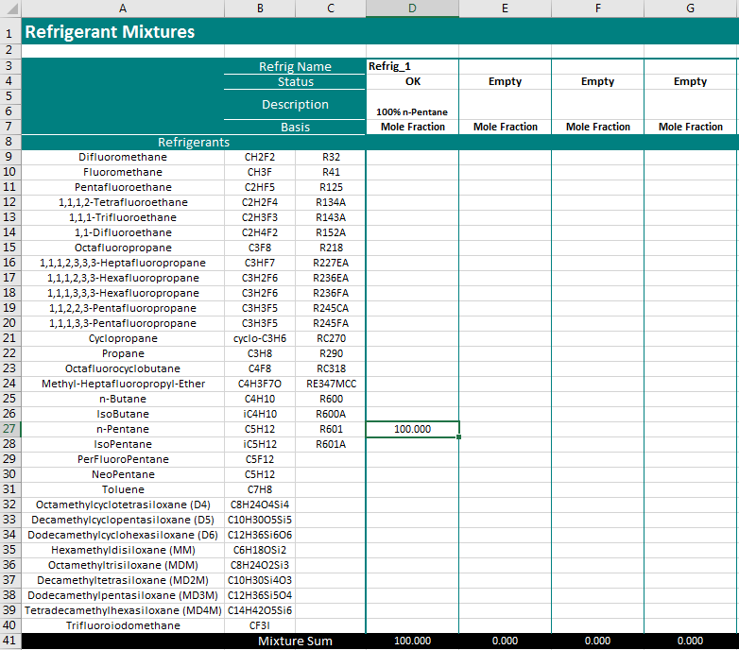Select row 41 header
The width and height of the screenshot is (739, 650).
10,641
